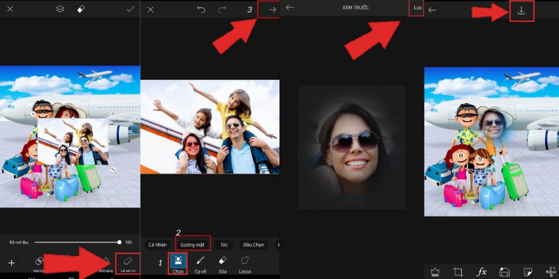This screenshot has height=279, width=559.
Task: Select the eraser icon in top bar
Action: 81,9
